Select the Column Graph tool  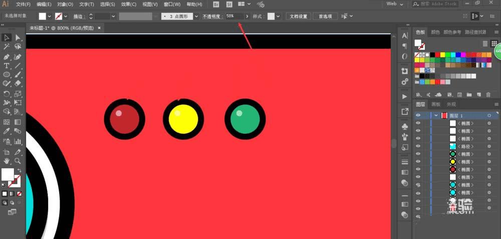[18, 141]
